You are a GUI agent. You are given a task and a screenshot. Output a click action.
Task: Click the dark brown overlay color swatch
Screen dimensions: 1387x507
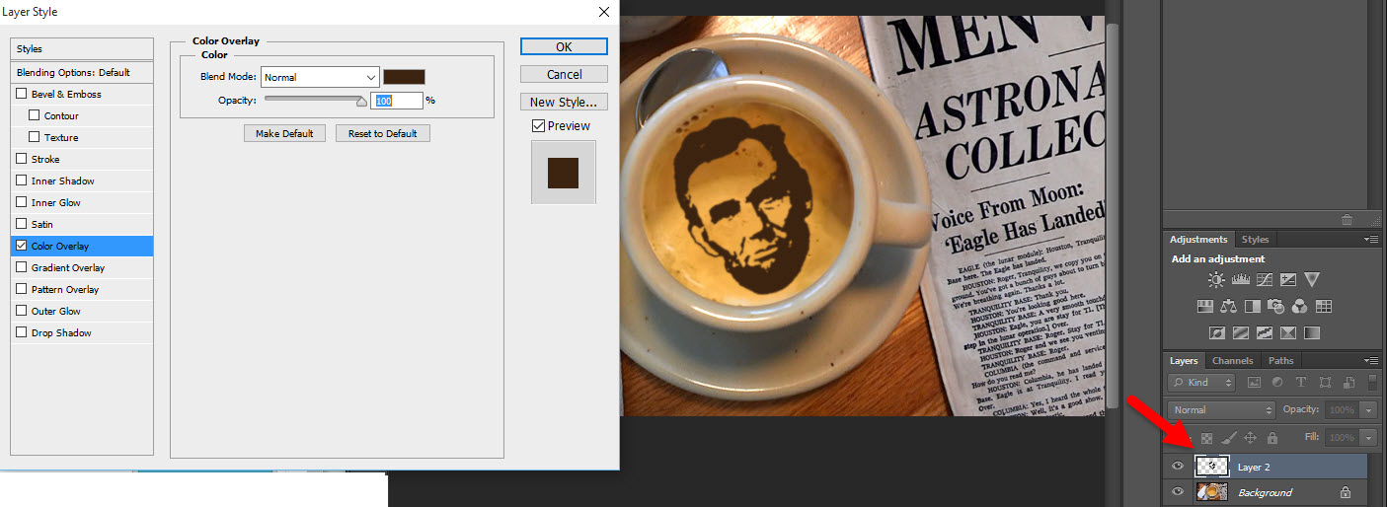(x=404, y=77)
